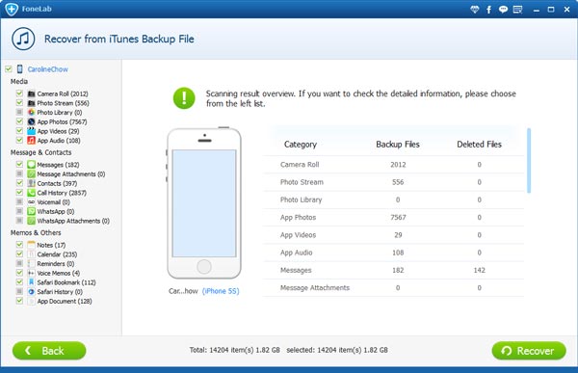Toggle the App Document checkbox

[x=19, y=301]
